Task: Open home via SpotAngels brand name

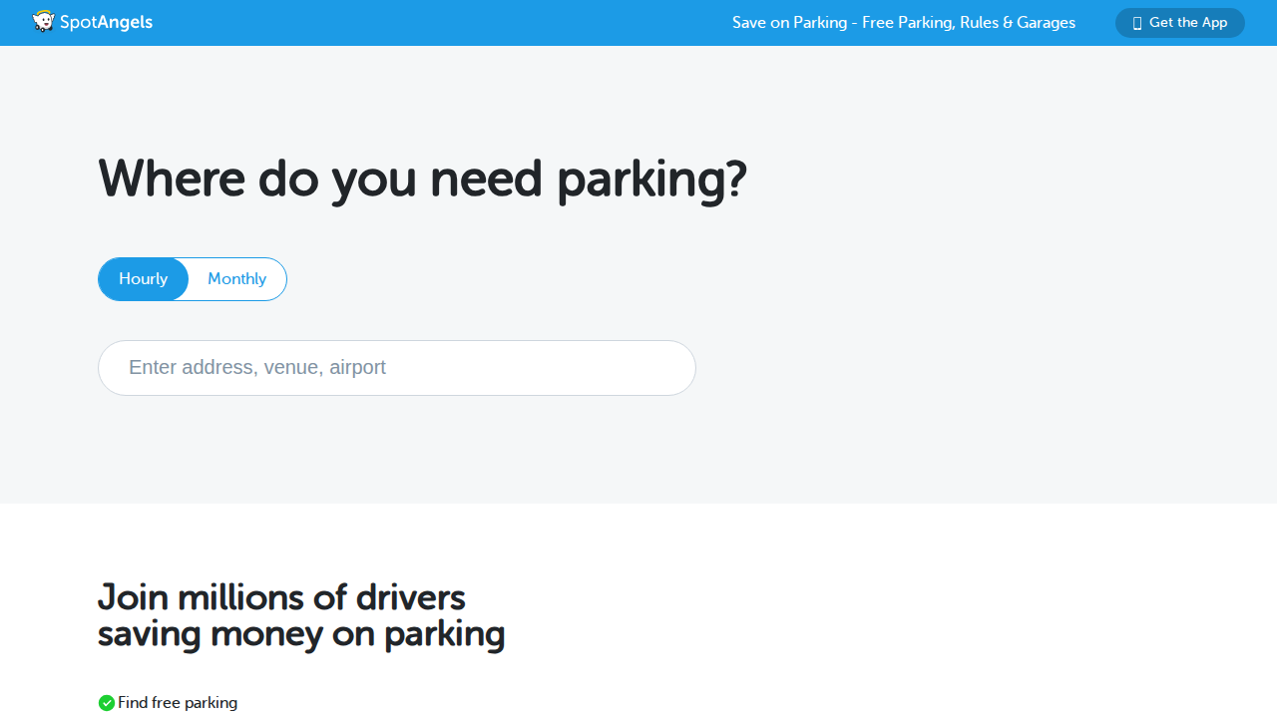Action: pyautogui.click(x=106, y=22)
